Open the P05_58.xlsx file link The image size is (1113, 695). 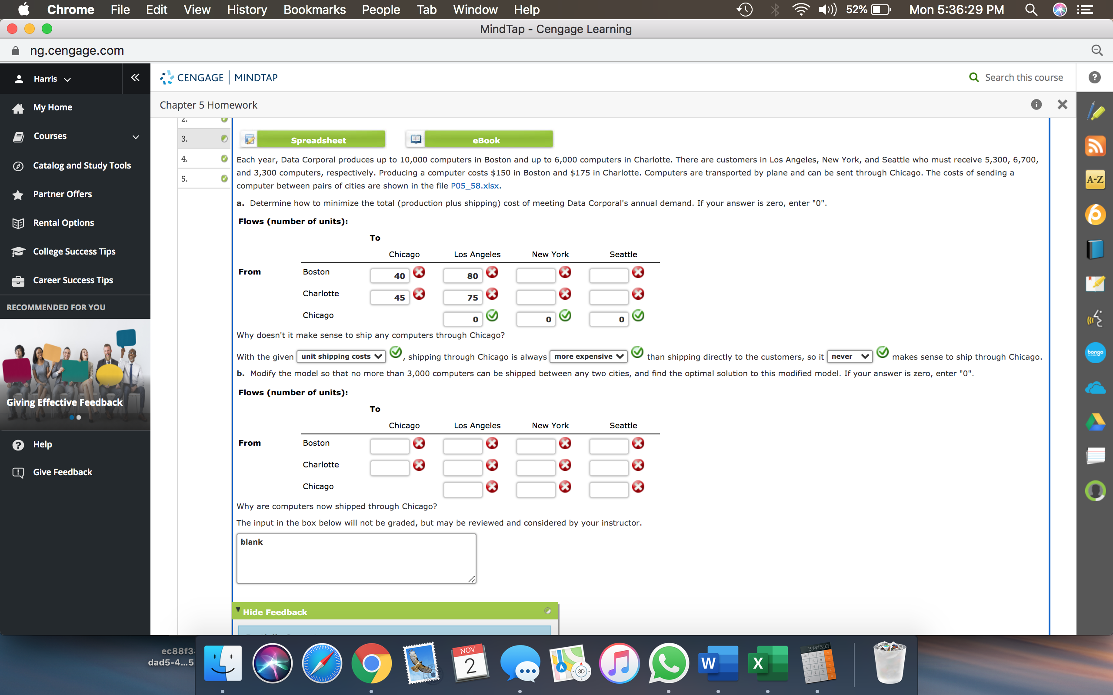click(474, 186)
